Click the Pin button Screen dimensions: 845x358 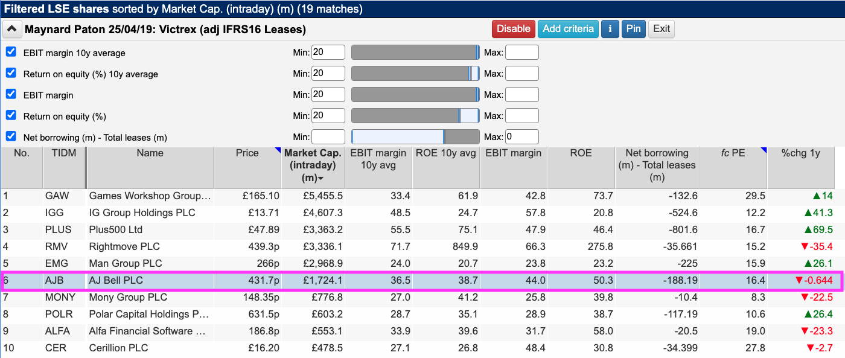633,29
